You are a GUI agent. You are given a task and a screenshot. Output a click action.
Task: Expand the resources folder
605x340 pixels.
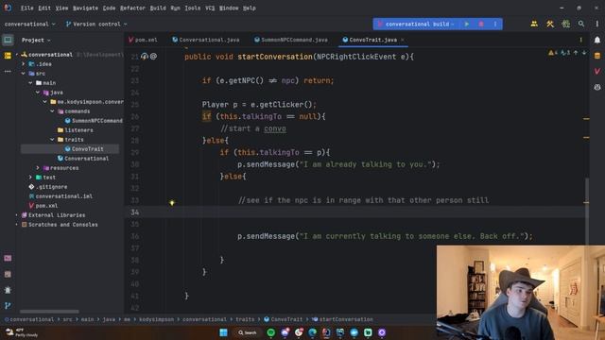point(38,168)
